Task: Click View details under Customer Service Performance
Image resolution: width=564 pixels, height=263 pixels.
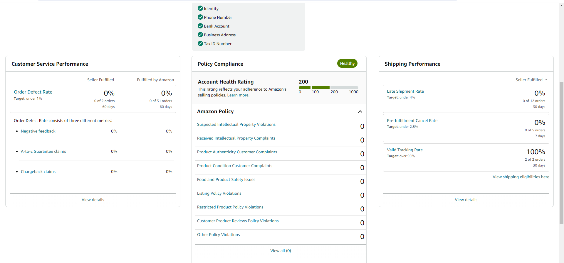Action: [93, 200]
